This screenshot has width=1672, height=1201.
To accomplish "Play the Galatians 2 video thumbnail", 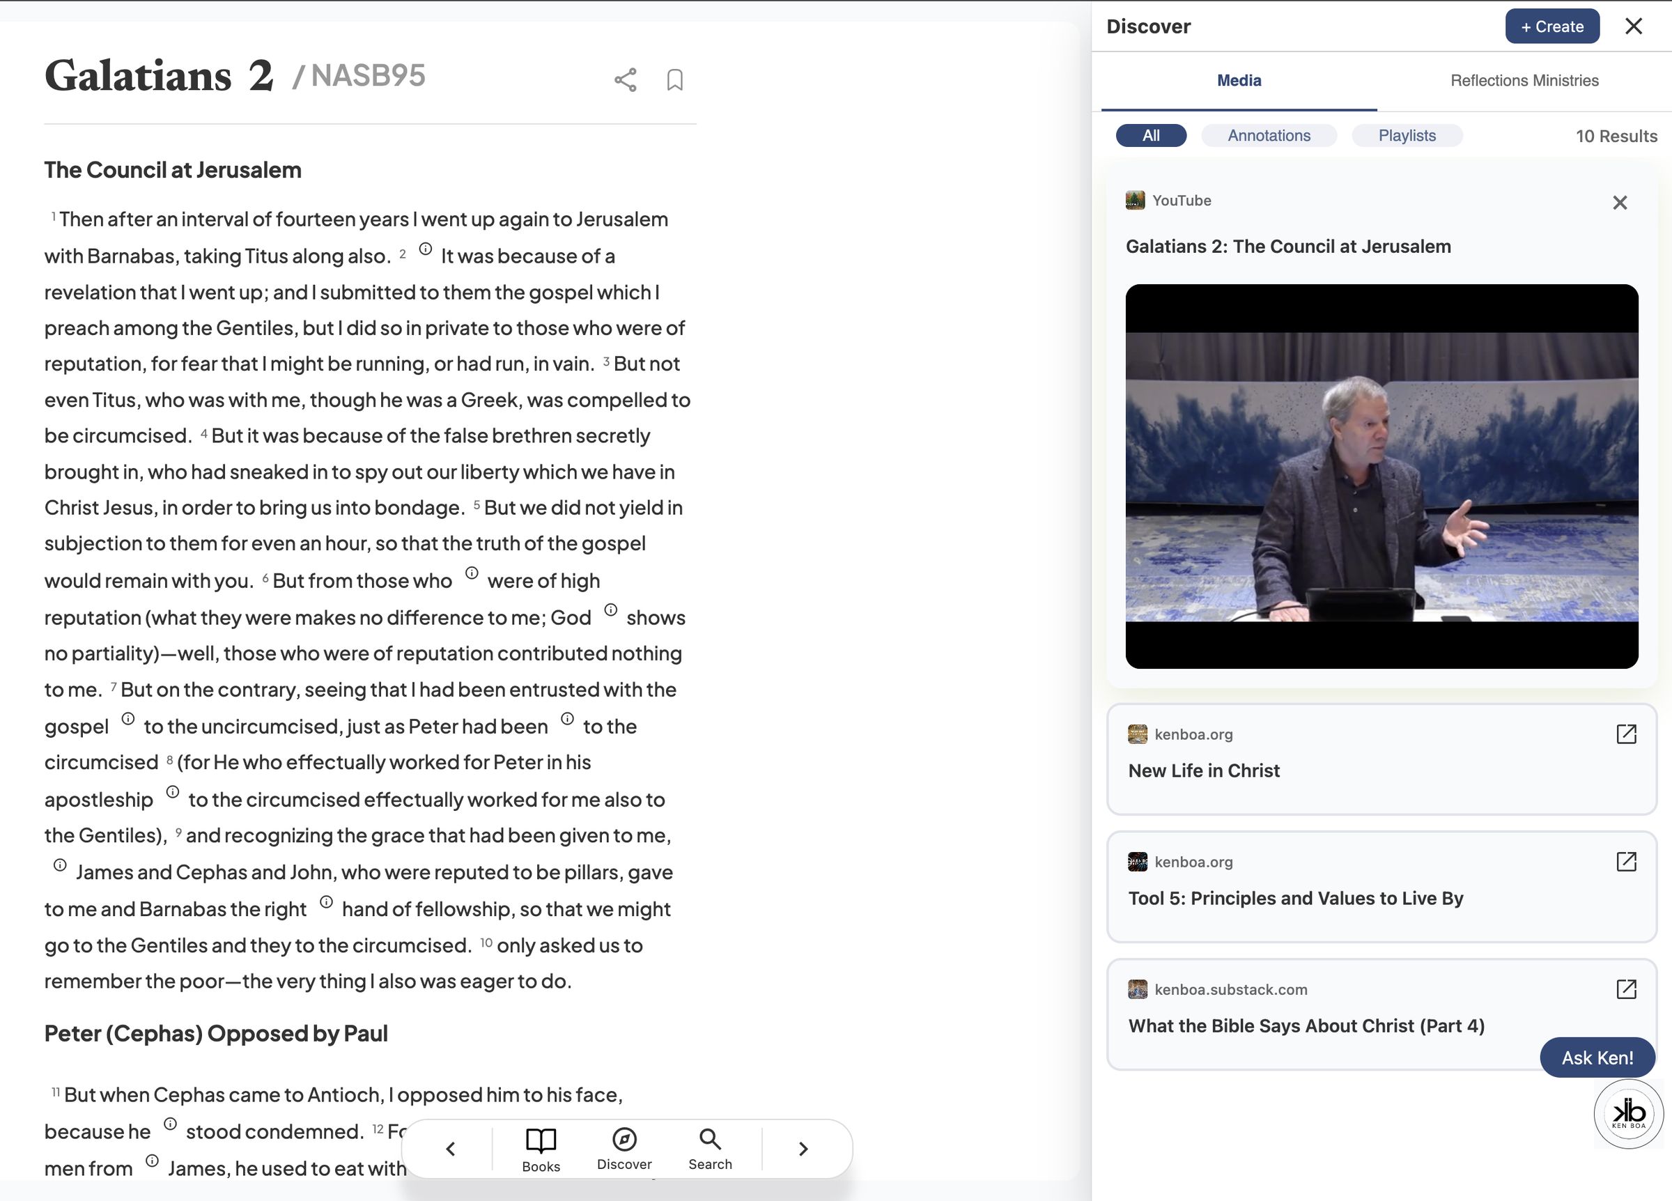I will (1381, 476).
